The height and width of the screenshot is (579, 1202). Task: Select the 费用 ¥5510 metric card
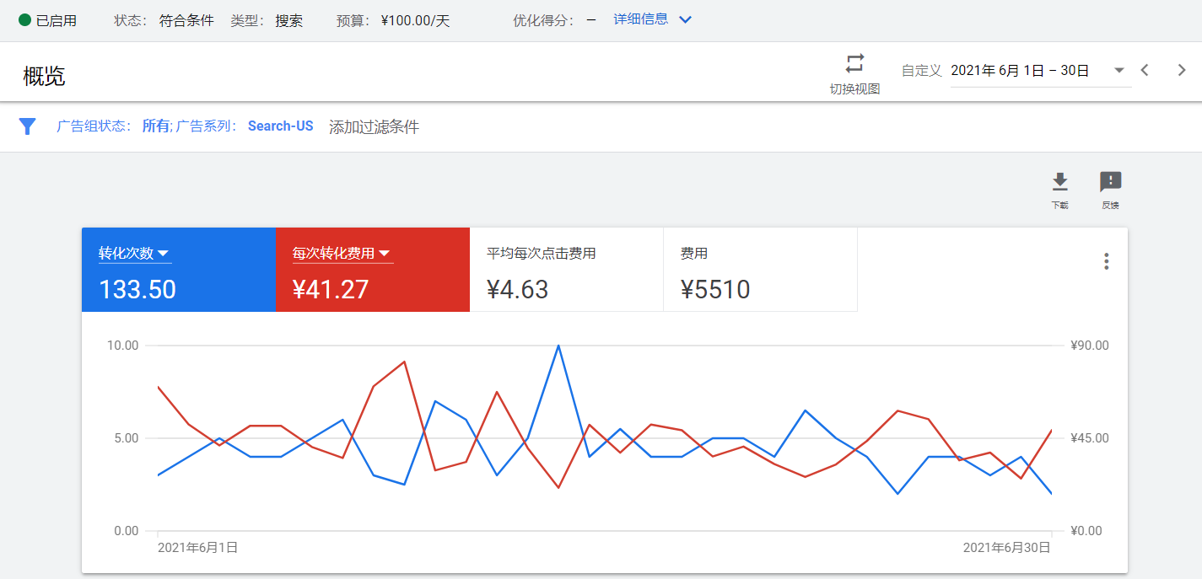click(760, 270)
